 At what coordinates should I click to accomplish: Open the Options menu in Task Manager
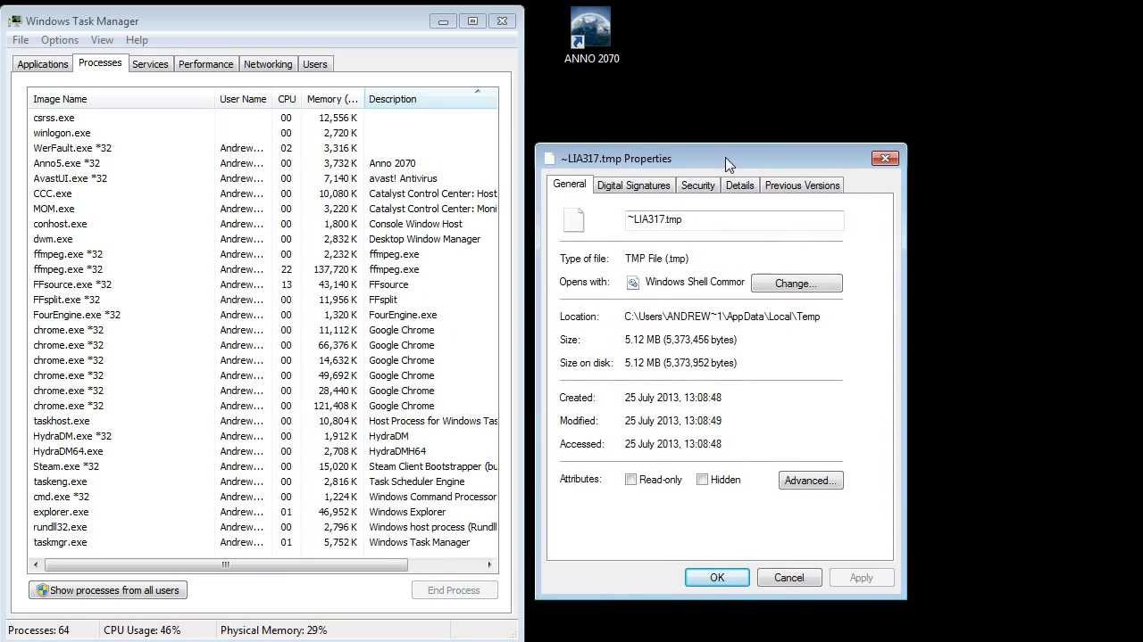[60, 40]
